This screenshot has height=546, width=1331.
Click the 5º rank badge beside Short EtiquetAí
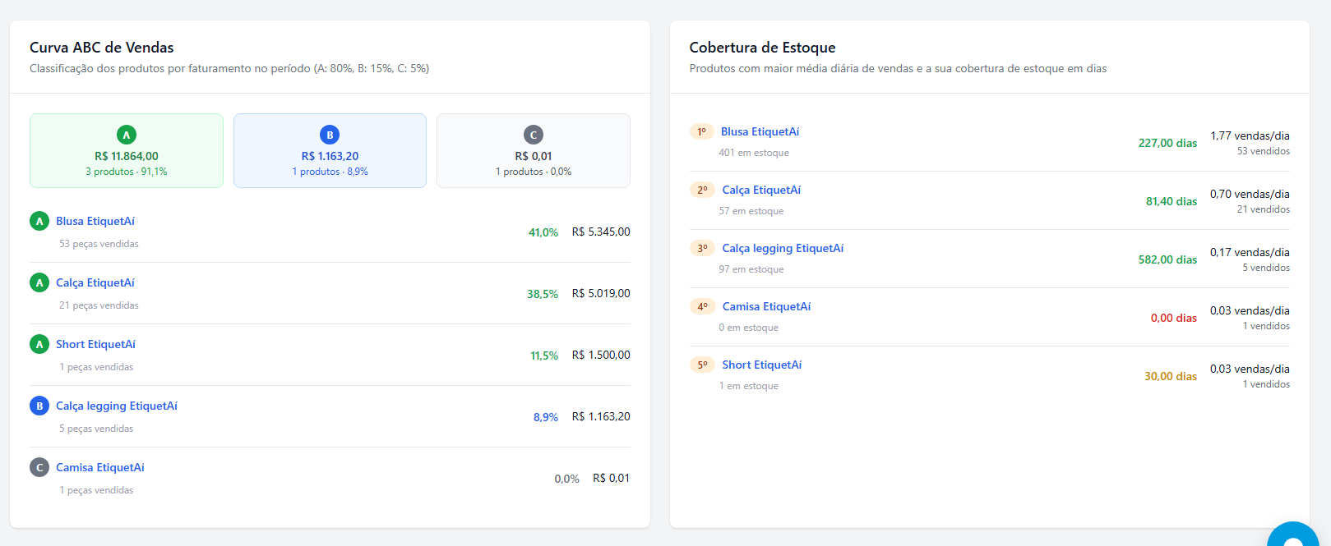click(702, 365)
